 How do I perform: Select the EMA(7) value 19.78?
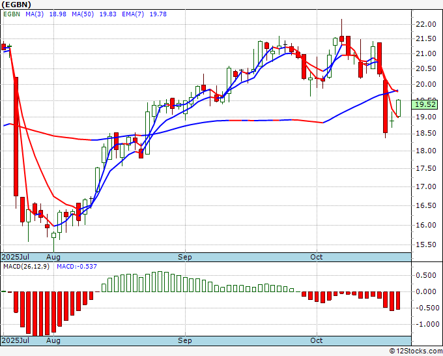tap(158, 14)
